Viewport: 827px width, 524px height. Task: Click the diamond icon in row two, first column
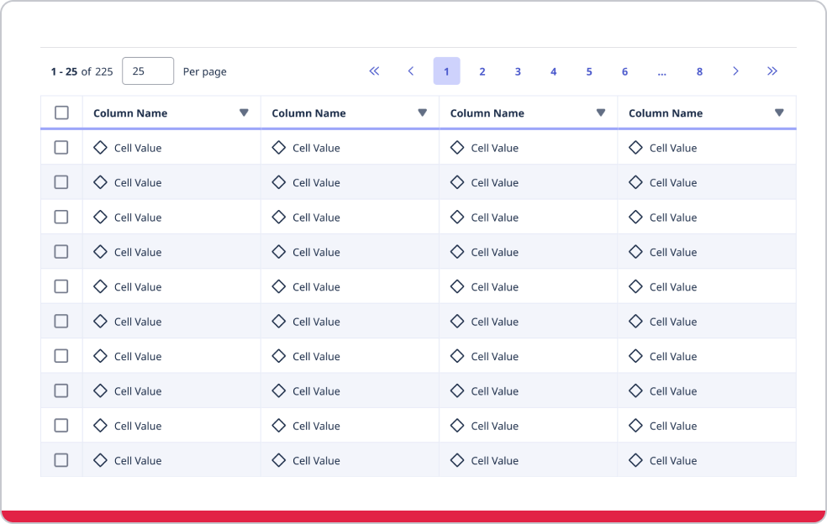pos(100,182)
